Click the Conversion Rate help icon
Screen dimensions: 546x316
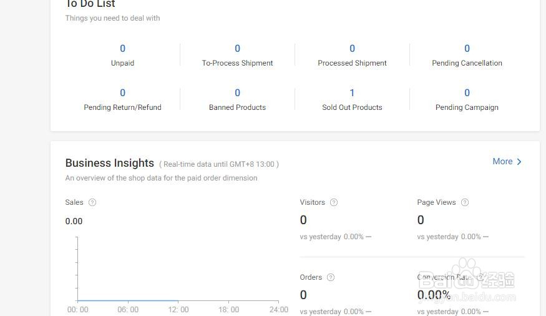point(480,277)
